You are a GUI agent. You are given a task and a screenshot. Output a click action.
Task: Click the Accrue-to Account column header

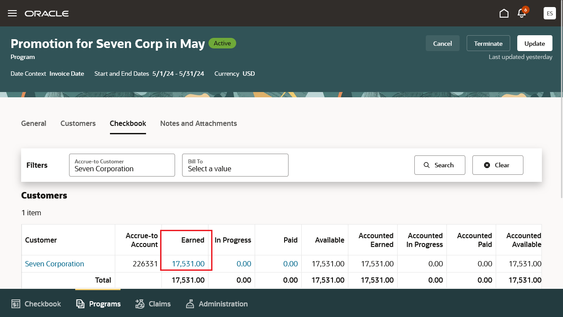tap(139, 240)
